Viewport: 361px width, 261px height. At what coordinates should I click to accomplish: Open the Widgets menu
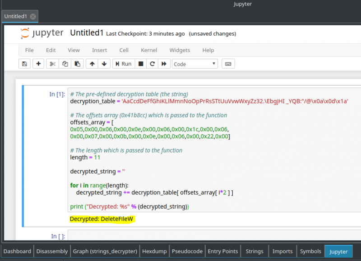(180, 50)
